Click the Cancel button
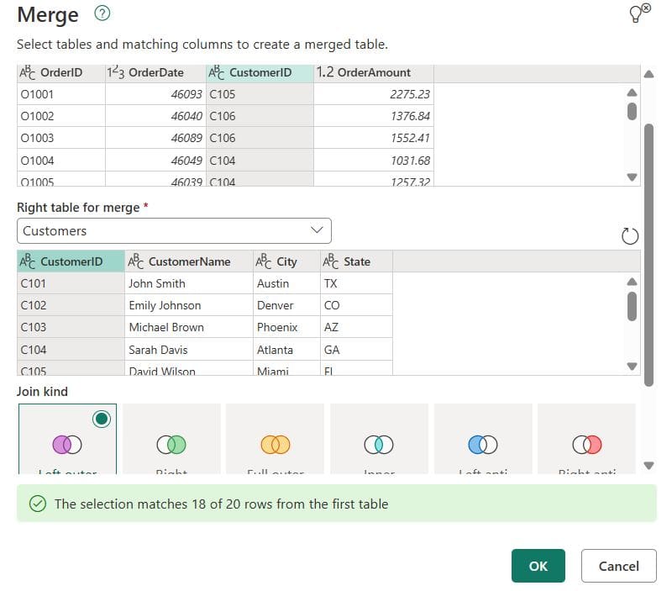 click(618, 566)
